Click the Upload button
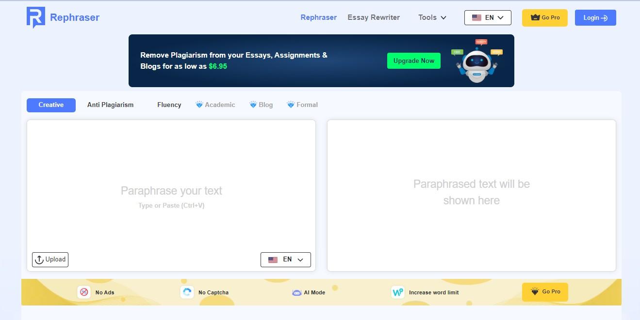The height and width of the screenshot is (320, 640). [x=50, y=259]
